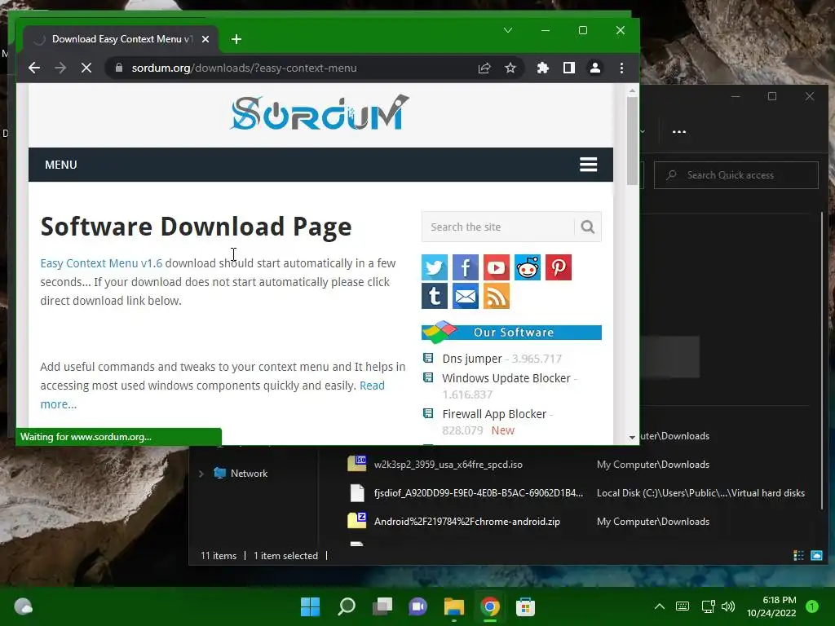Screen dimensions: 835x626
Task: Open the Windows Update Blocker link
Action: (x=506, y=378)
